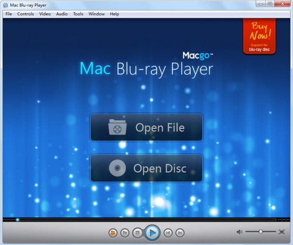Click the orange share icon
This screenshot has width=293, height=245.
pos(113,233)
